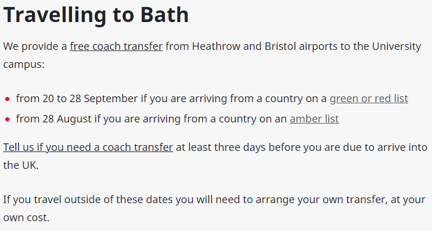Click red bullet beside "from 20 to 28 September"
Viewport: 432px width, 231px height.
pos(7,99)
